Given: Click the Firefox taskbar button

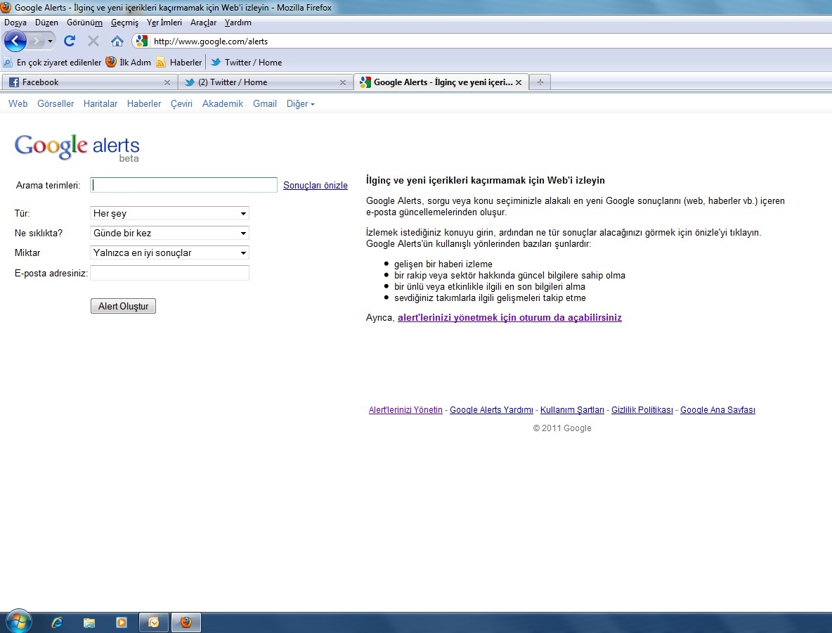Looking at the screenshot, I should coord(186,622).
